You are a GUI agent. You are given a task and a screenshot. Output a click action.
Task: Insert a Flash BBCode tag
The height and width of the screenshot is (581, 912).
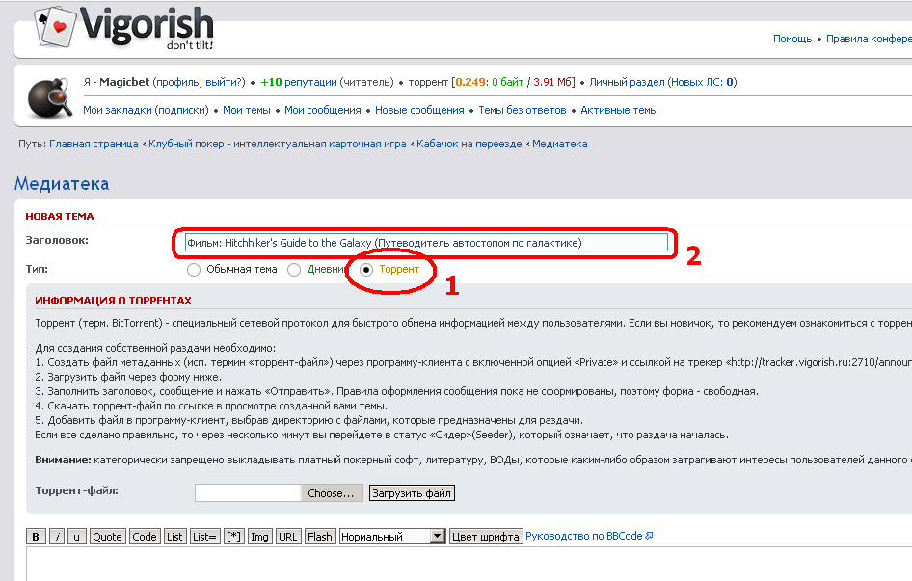tap(319, 537)
